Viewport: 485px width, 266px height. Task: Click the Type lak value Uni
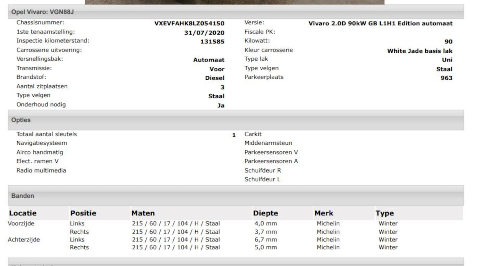coord(447,60)
